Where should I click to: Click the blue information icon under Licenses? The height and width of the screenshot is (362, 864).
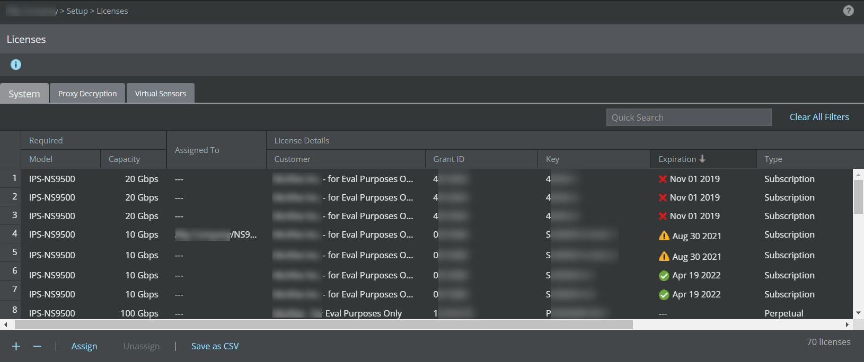pyautogui.click(x=16, y=65)
